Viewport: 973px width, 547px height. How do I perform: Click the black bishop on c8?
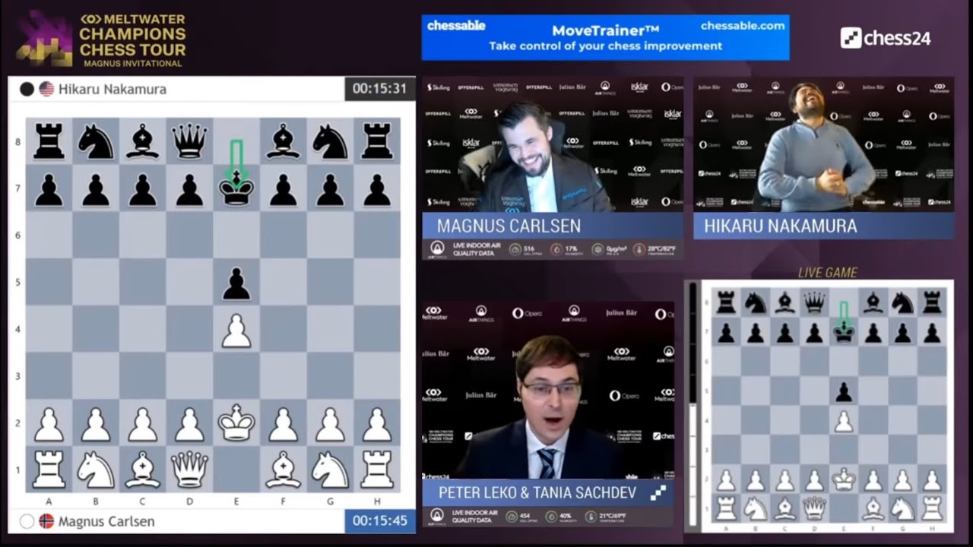[142, 142]
